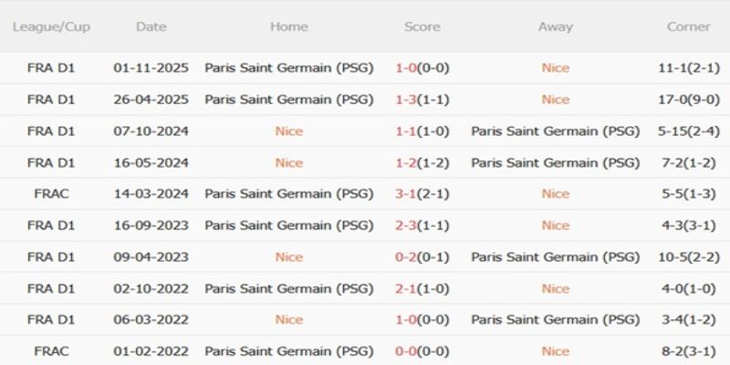Click the 17-0(9-0) corner statistic

[689, 99]
